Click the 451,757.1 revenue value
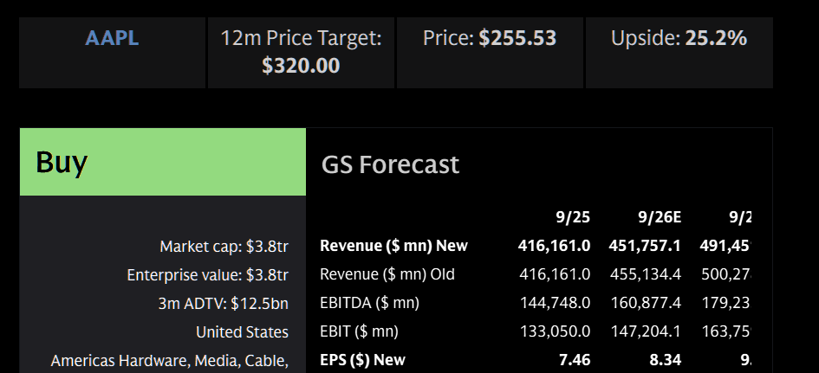The width and height of the screenshot is (819, 373). coord(646,246)
